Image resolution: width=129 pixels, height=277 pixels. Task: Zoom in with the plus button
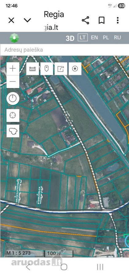coord(13,69)
